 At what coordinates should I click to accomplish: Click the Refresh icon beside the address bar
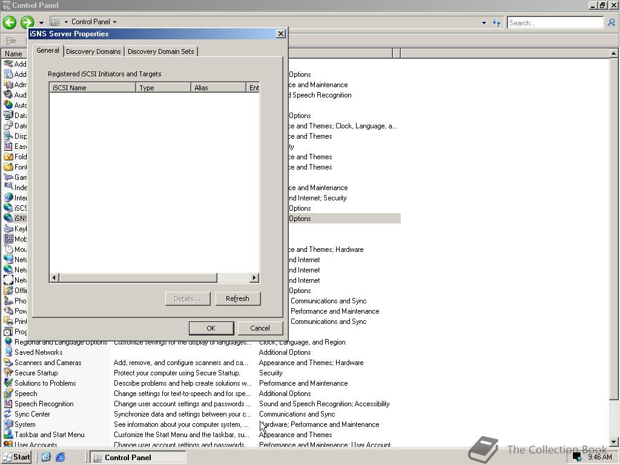point(496,22)
